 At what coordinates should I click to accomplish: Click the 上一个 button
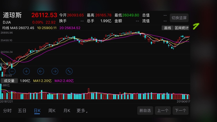coord(163,111)
